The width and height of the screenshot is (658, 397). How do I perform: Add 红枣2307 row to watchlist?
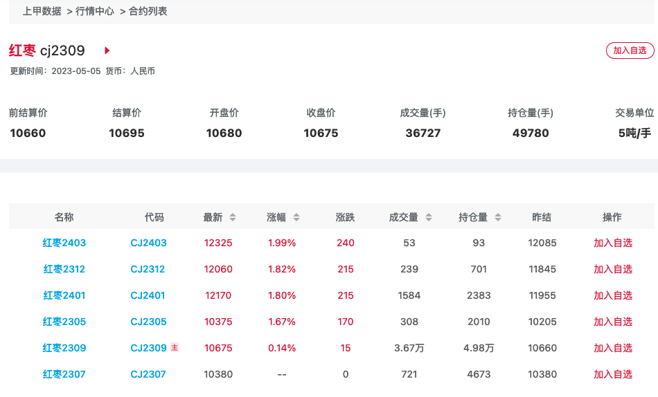point(612,374)
